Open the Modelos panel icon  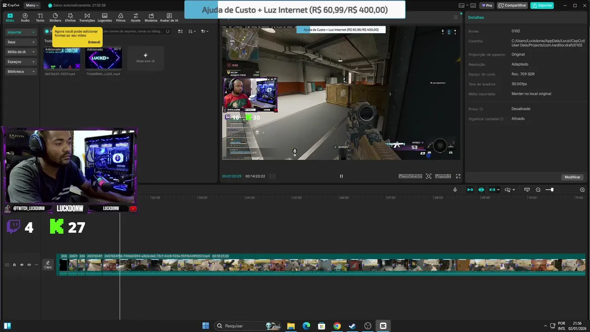pyautogui.click(x=151, y=18)
